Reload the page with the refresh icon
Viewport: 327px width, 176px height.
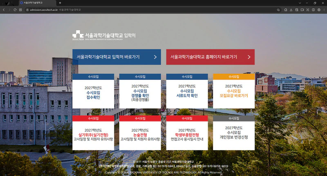[x=15, y=10]
